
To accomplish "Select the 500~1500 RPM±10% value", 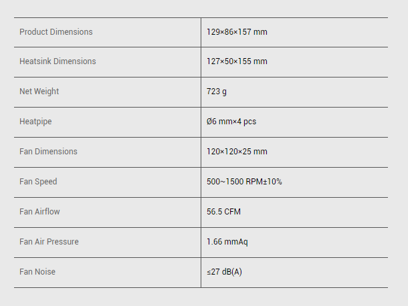I will coord(244,182).
